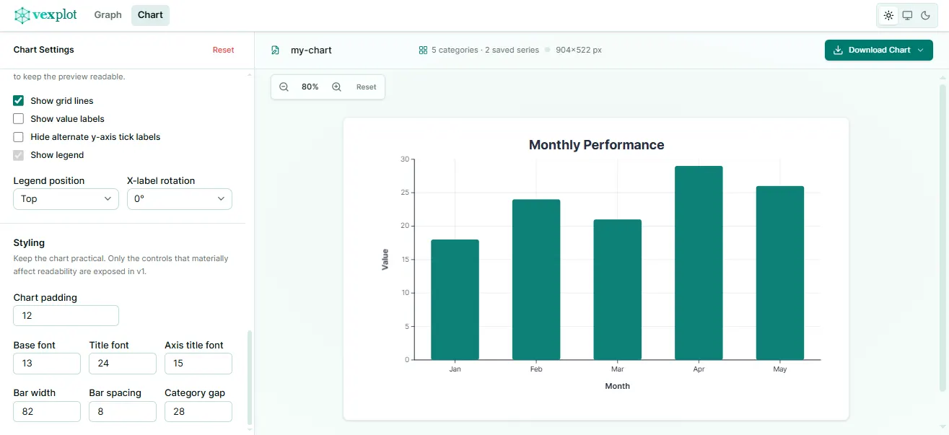Click the Download Chart button
This screenshot has height=435, width=949.
pos(873,50)
